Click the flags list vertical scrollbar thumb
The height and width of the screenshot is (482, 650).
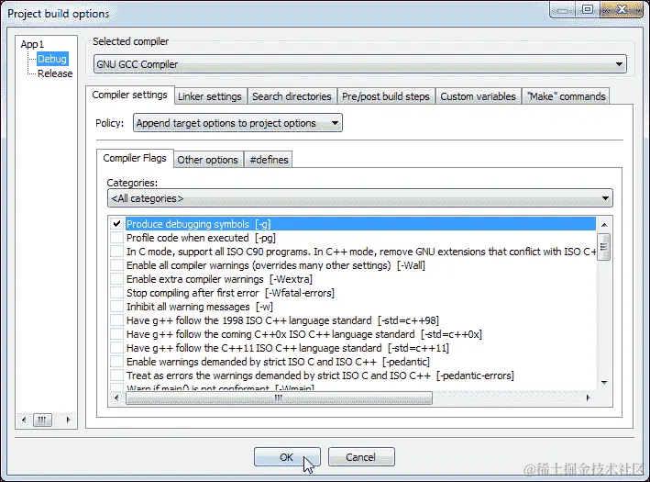pos(604,247)
